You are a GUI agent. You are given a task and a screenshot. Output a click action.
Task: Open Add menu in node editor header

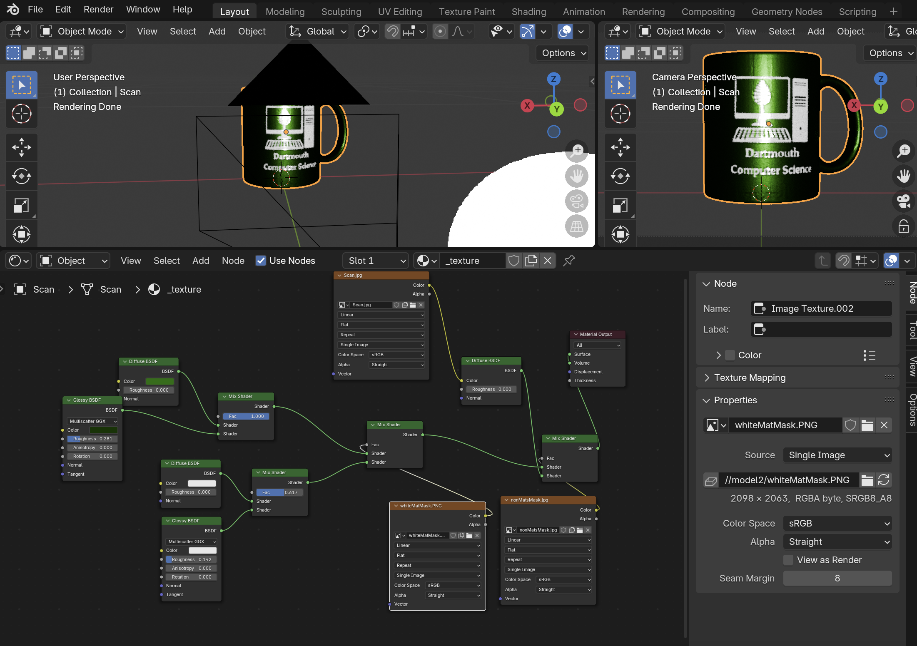(x=201, y=261)
